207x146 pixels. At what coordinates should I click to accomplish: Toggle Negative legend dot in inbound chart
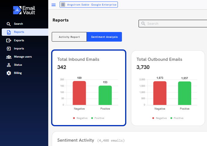(74, 118)
